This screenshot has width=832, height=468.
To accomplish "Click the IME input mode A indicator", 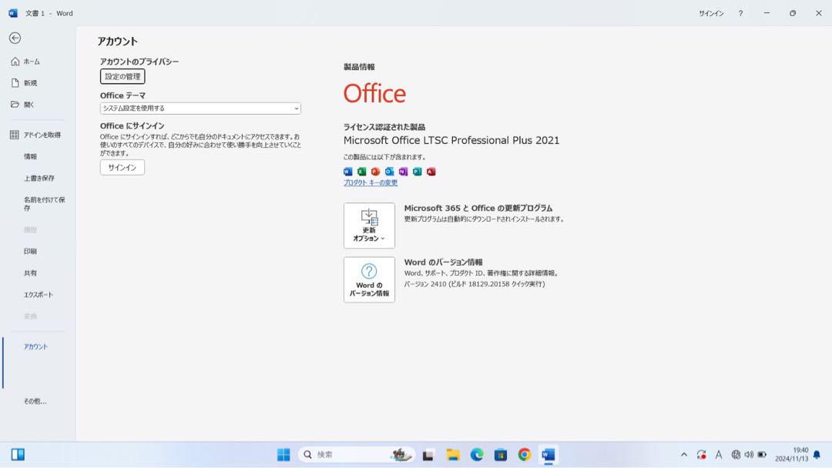I will click(719, 455).
